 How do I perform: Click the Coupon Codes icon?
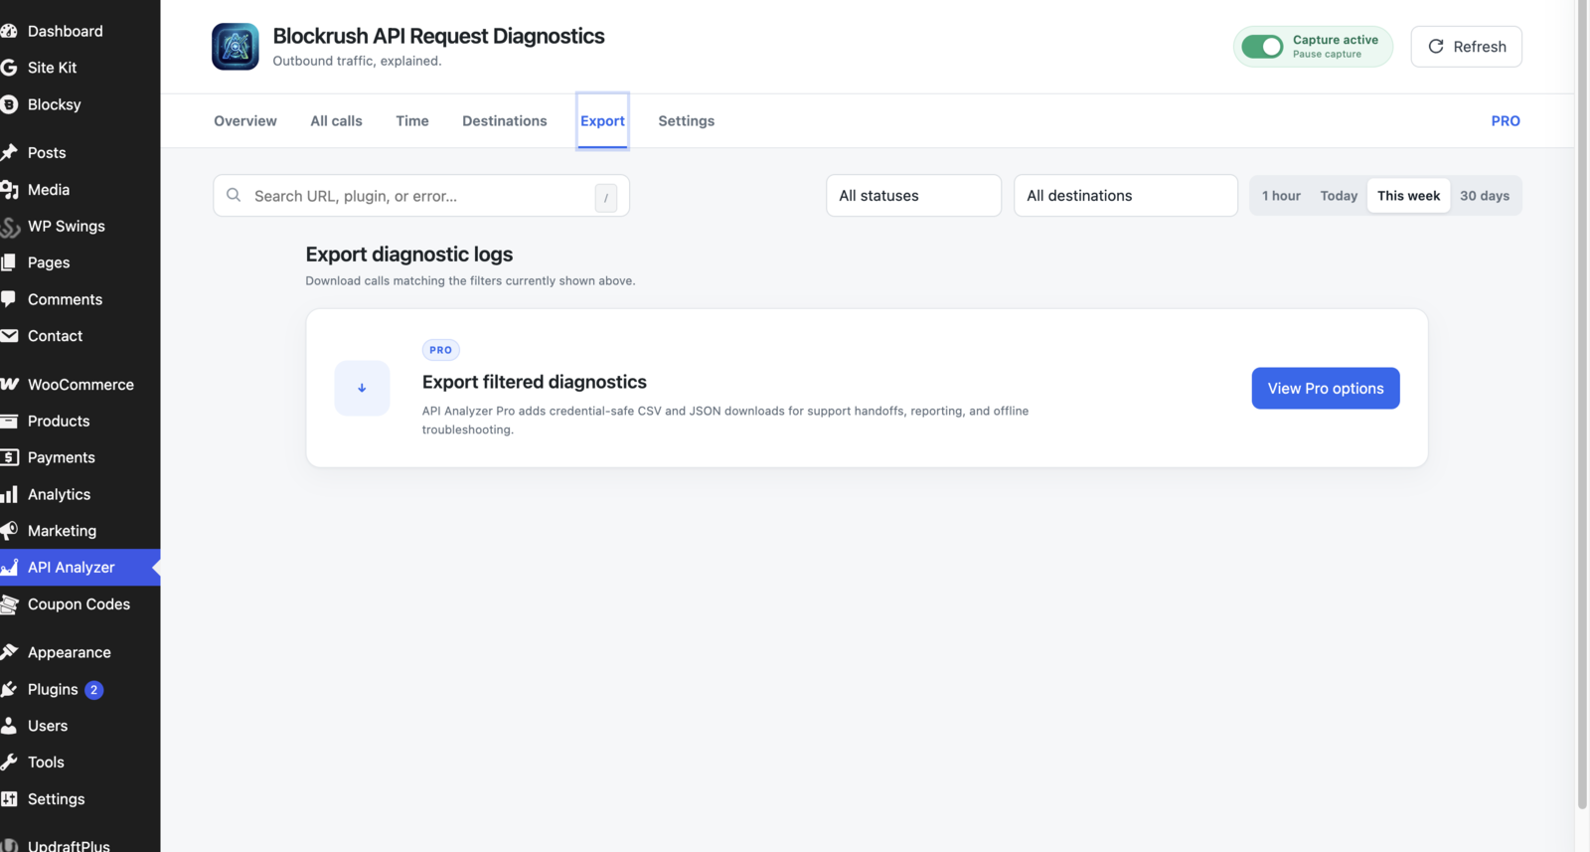pyautogui.click(x=9, y=604)
